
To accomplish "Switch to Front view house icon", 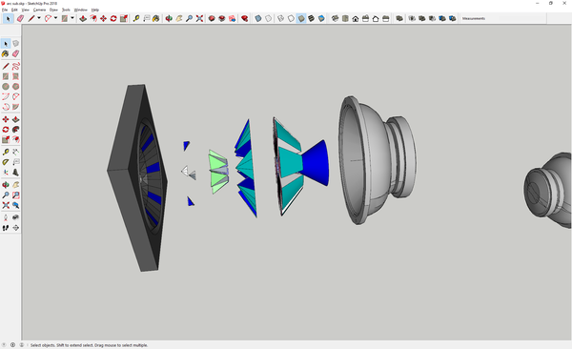I will point(356,18).
